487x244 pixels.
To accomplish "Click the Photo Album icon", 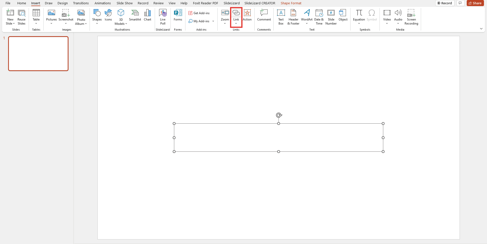I will 81,13.
